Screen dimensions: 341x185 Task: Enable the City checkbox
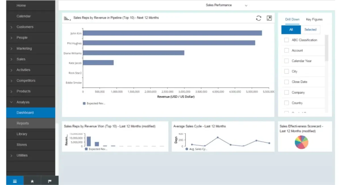(x=286, y=71)
